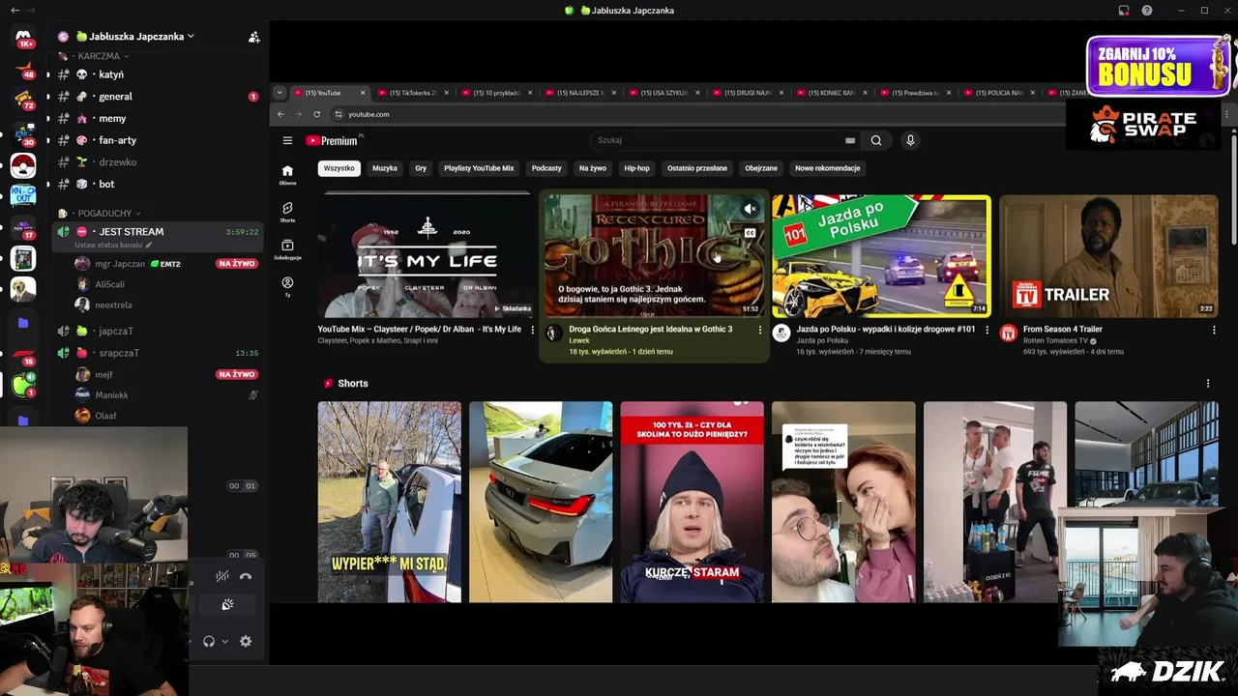Switch to the USA SZYKUJE browser tab

tap(664, 93)
